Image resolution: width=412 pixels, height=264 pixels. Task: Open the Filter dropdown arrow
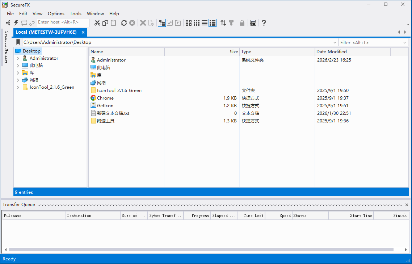click(405, 42)
